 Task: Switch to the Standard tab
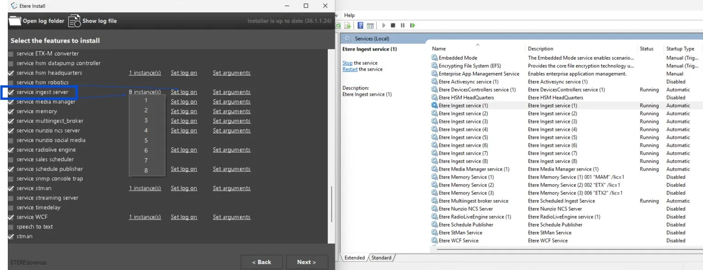pyautogui.click(x=381, y=258)
